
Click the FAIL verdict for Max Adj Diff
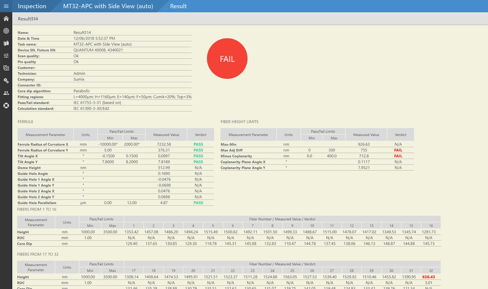coord(399,150)
